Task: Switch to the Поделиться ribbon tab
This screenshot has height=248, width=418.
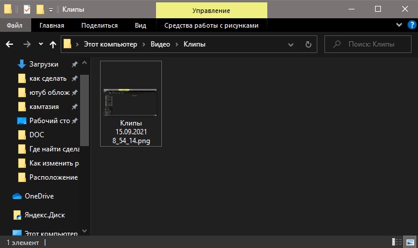Action: click(x=99, y=25)
